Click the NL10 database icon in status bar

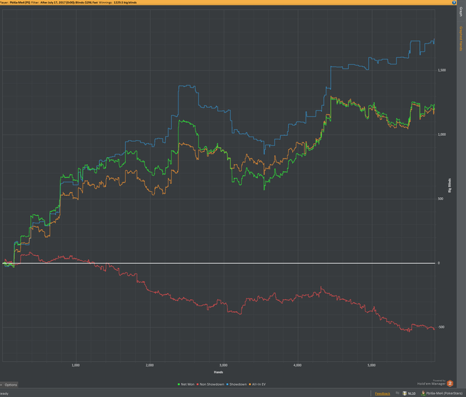(x=405, y=393)
